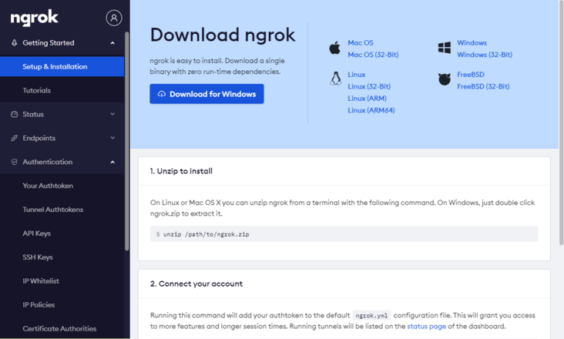Viewport: 564px width, 339px height.
Task: Click the Status gauge icon
Action: pos(15,114)
